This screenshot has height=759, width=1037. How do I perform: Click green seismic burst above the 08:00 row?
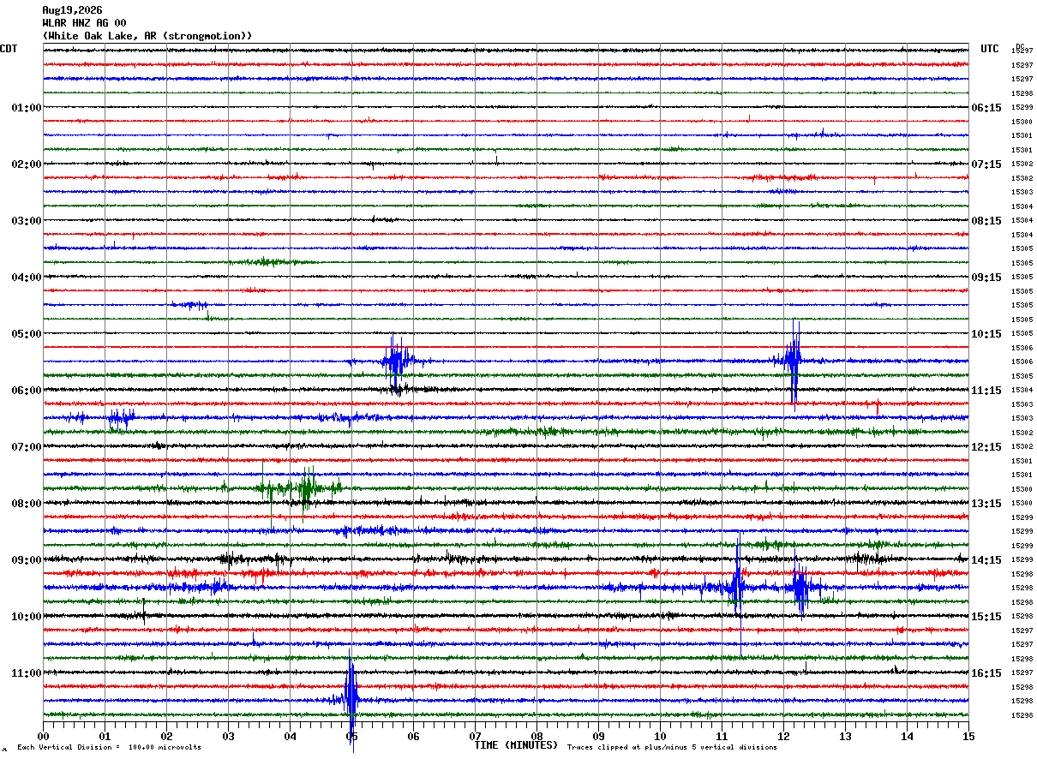(302, 488)
